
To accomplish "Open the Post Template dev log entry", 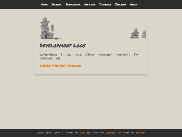I will (60, 66).
